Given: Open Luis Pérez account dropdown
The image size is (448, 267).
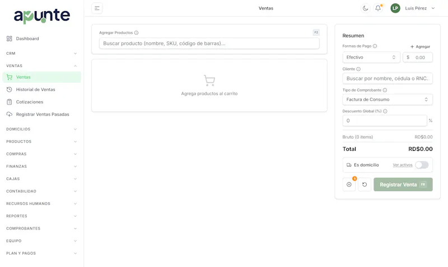Looking at the screenshot, I should (x=420, y=8).
